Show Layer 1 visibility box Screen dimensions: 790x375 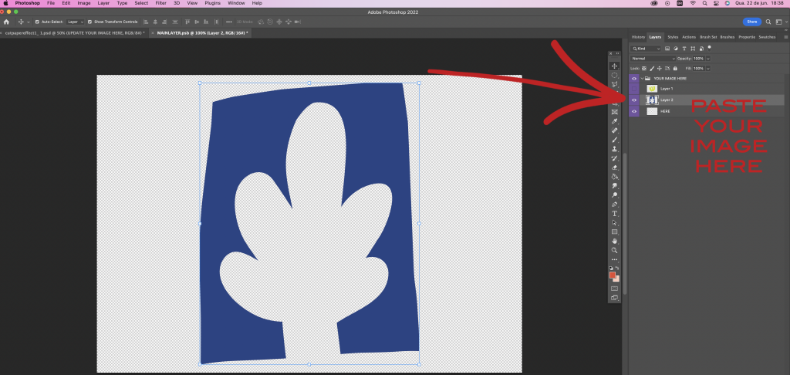[x=634, y=89]
